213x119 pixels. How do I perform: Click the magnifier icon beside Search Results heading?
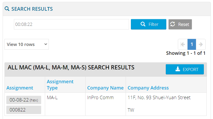click(7, 9)
